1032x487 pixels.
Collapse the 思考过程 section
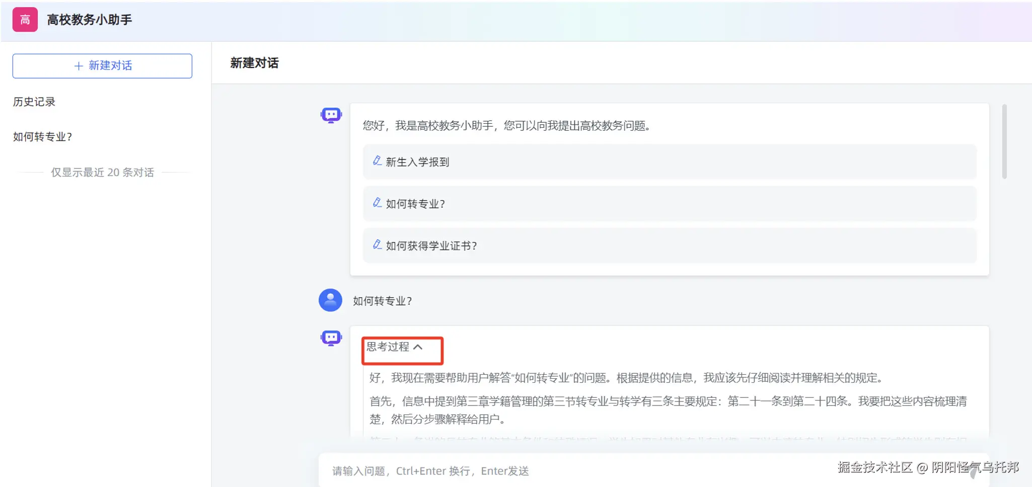click(394, 347)
